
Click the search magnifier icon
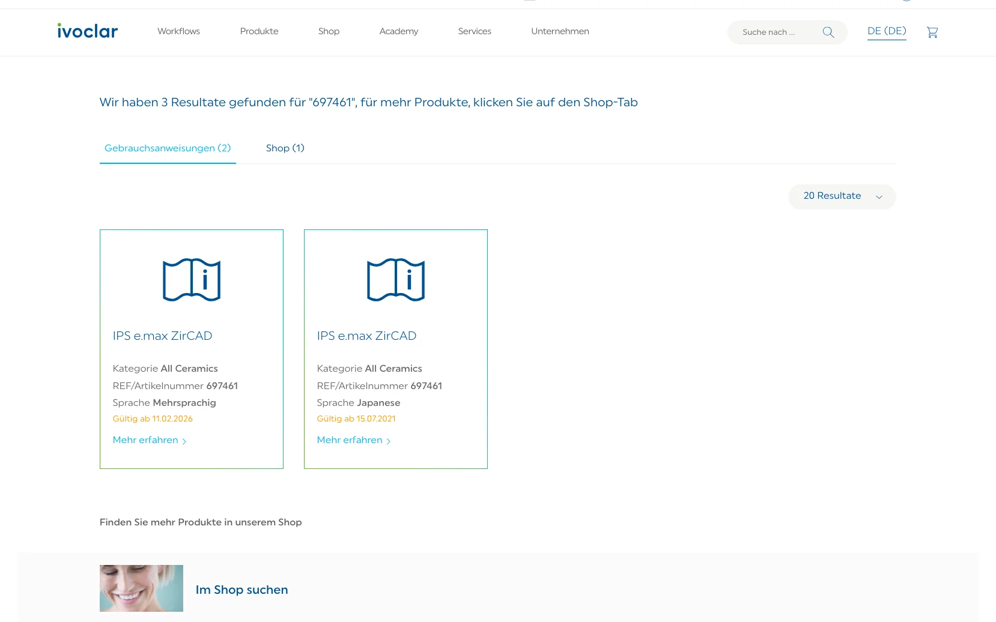(x=828, y=32)
